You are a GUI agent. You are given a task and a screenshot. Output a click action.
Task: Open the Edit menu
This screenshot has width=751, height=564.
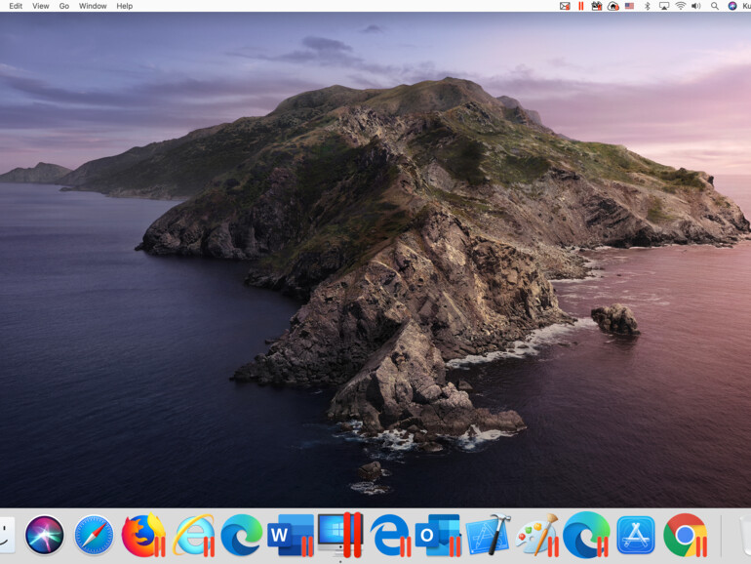coord(16,6)
